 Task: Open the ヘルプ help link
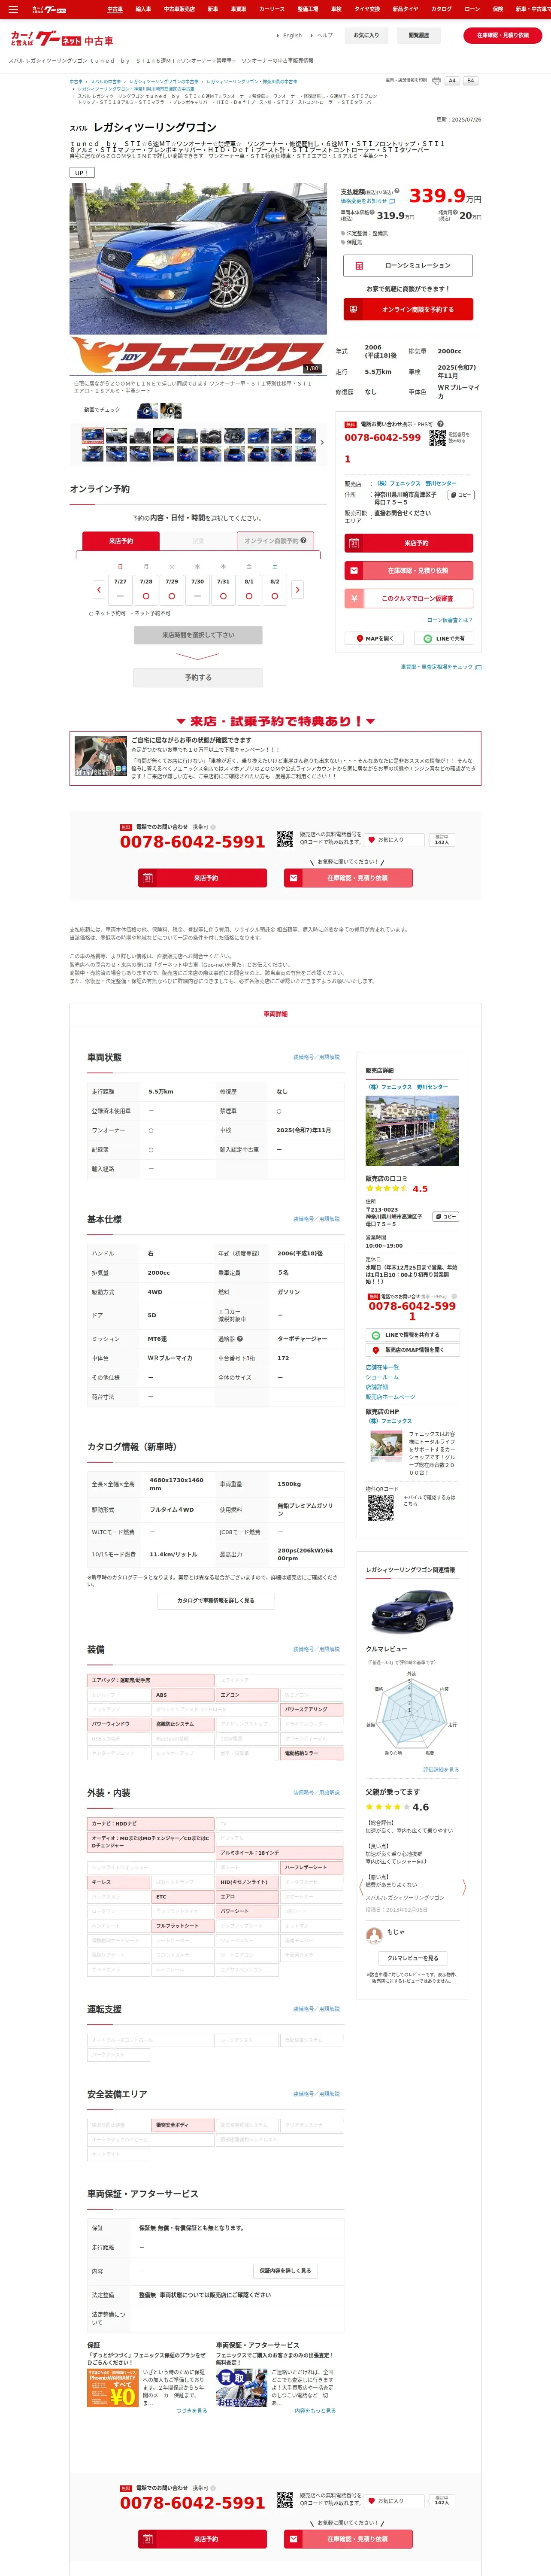point(324,35)
